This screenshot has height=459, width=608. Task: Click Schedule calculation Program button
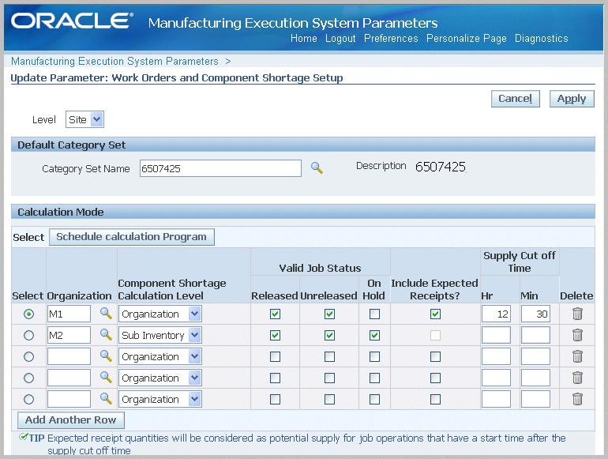131,237
